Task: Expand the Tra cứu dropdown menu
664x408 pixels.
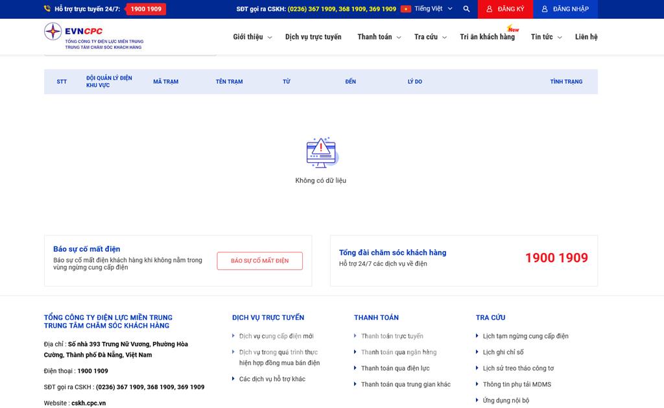Action: pyautogui.click(x=430, y=37)
